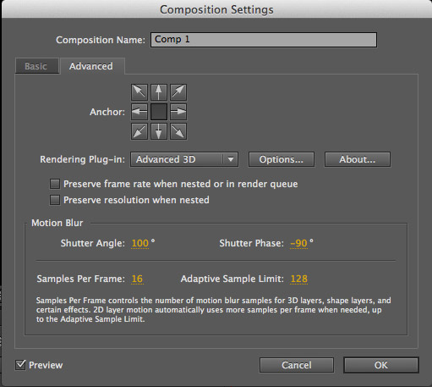Switch to the Basic tab
Viewport: 432px width, 387px height.
(x=37, y=66)
